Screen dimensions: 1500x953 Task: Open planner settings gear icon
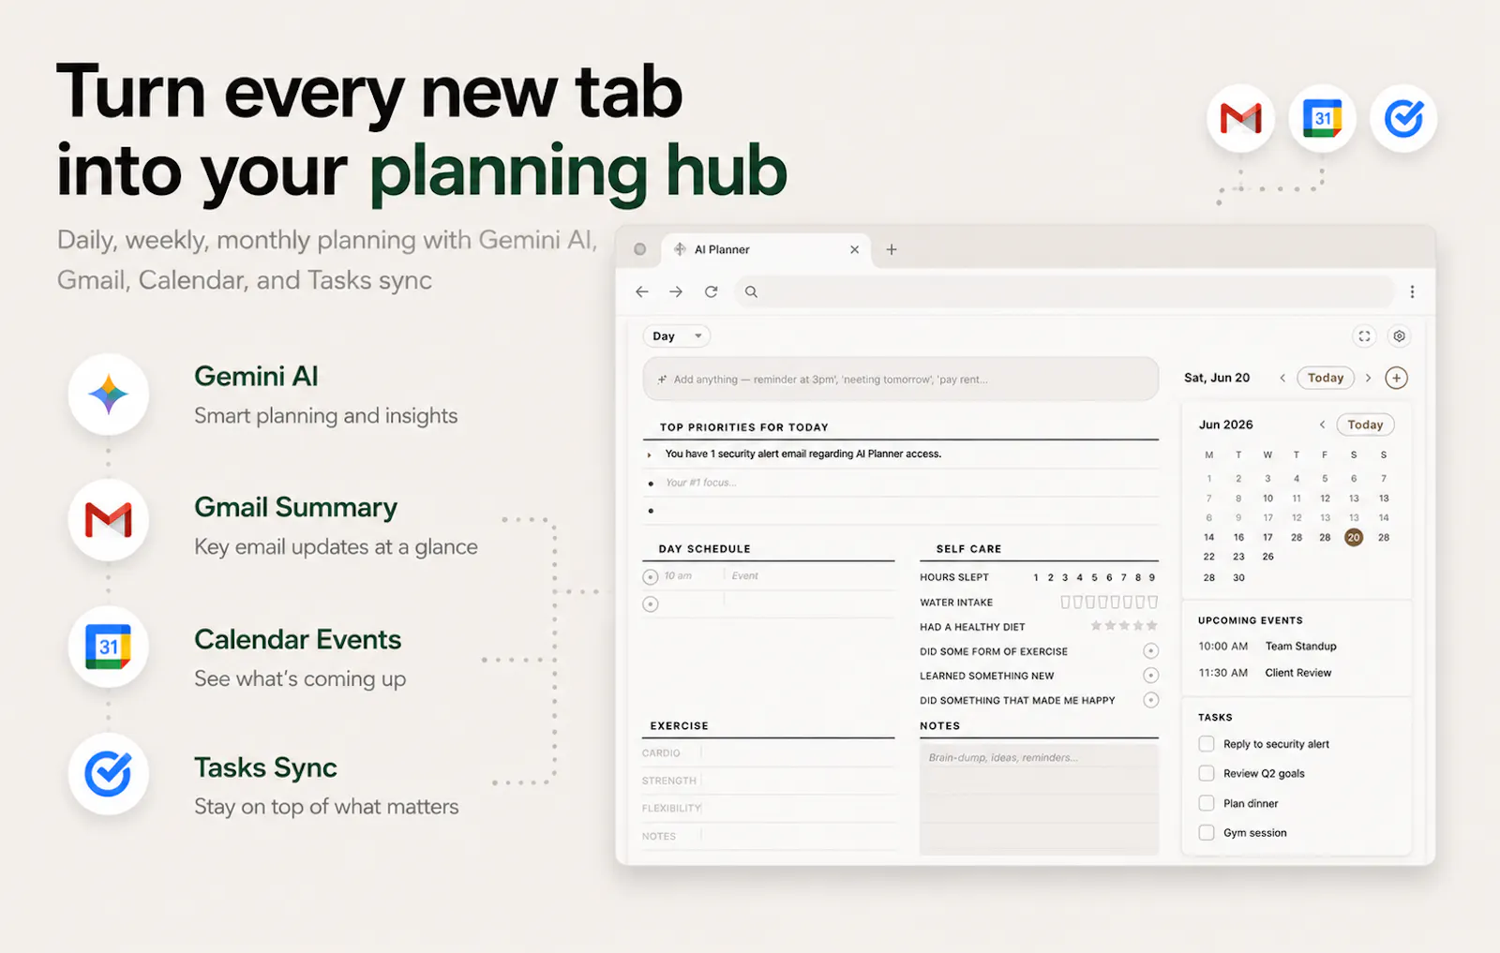pyautogui.click(x=1399, y=336)
